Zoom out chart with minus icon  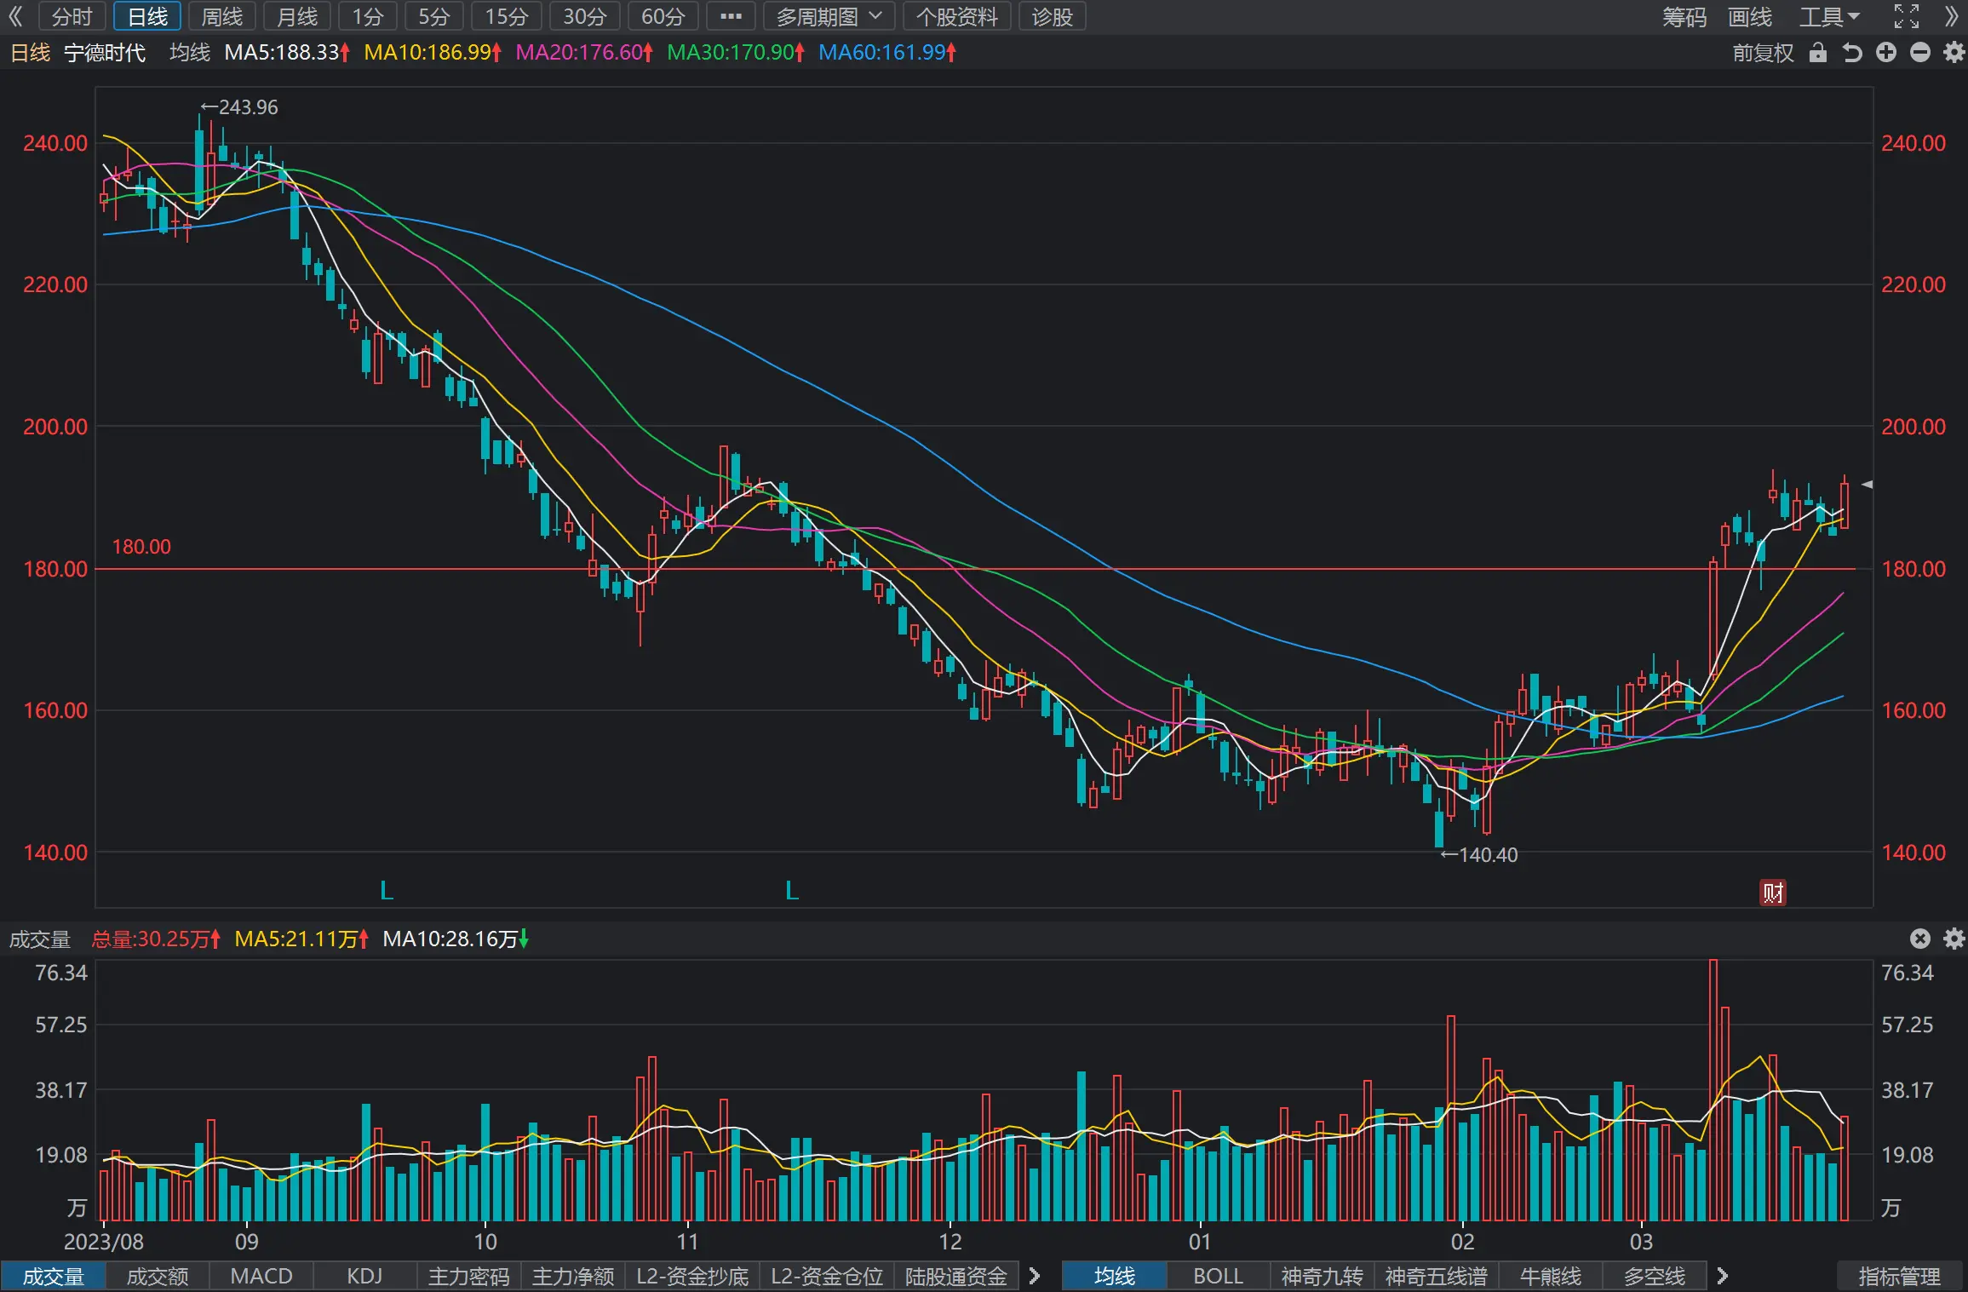[1920, 53]
